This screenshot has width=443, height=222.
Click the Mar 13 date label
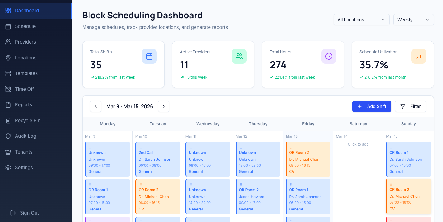291,136
